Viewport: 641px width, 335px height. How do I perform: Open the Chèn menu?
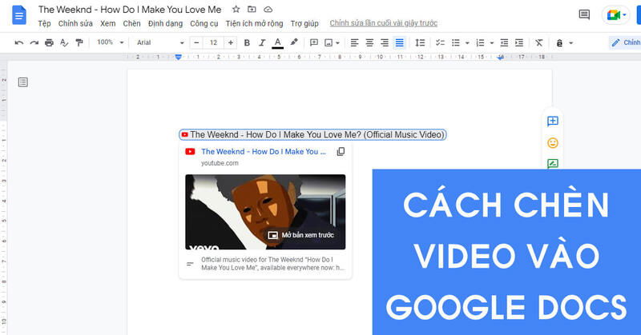click(132, 23)
